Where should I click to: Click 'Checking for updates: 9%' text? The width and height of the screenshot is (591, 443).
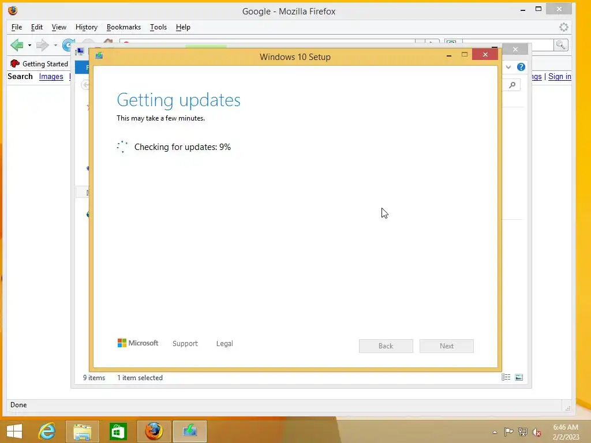182,147
